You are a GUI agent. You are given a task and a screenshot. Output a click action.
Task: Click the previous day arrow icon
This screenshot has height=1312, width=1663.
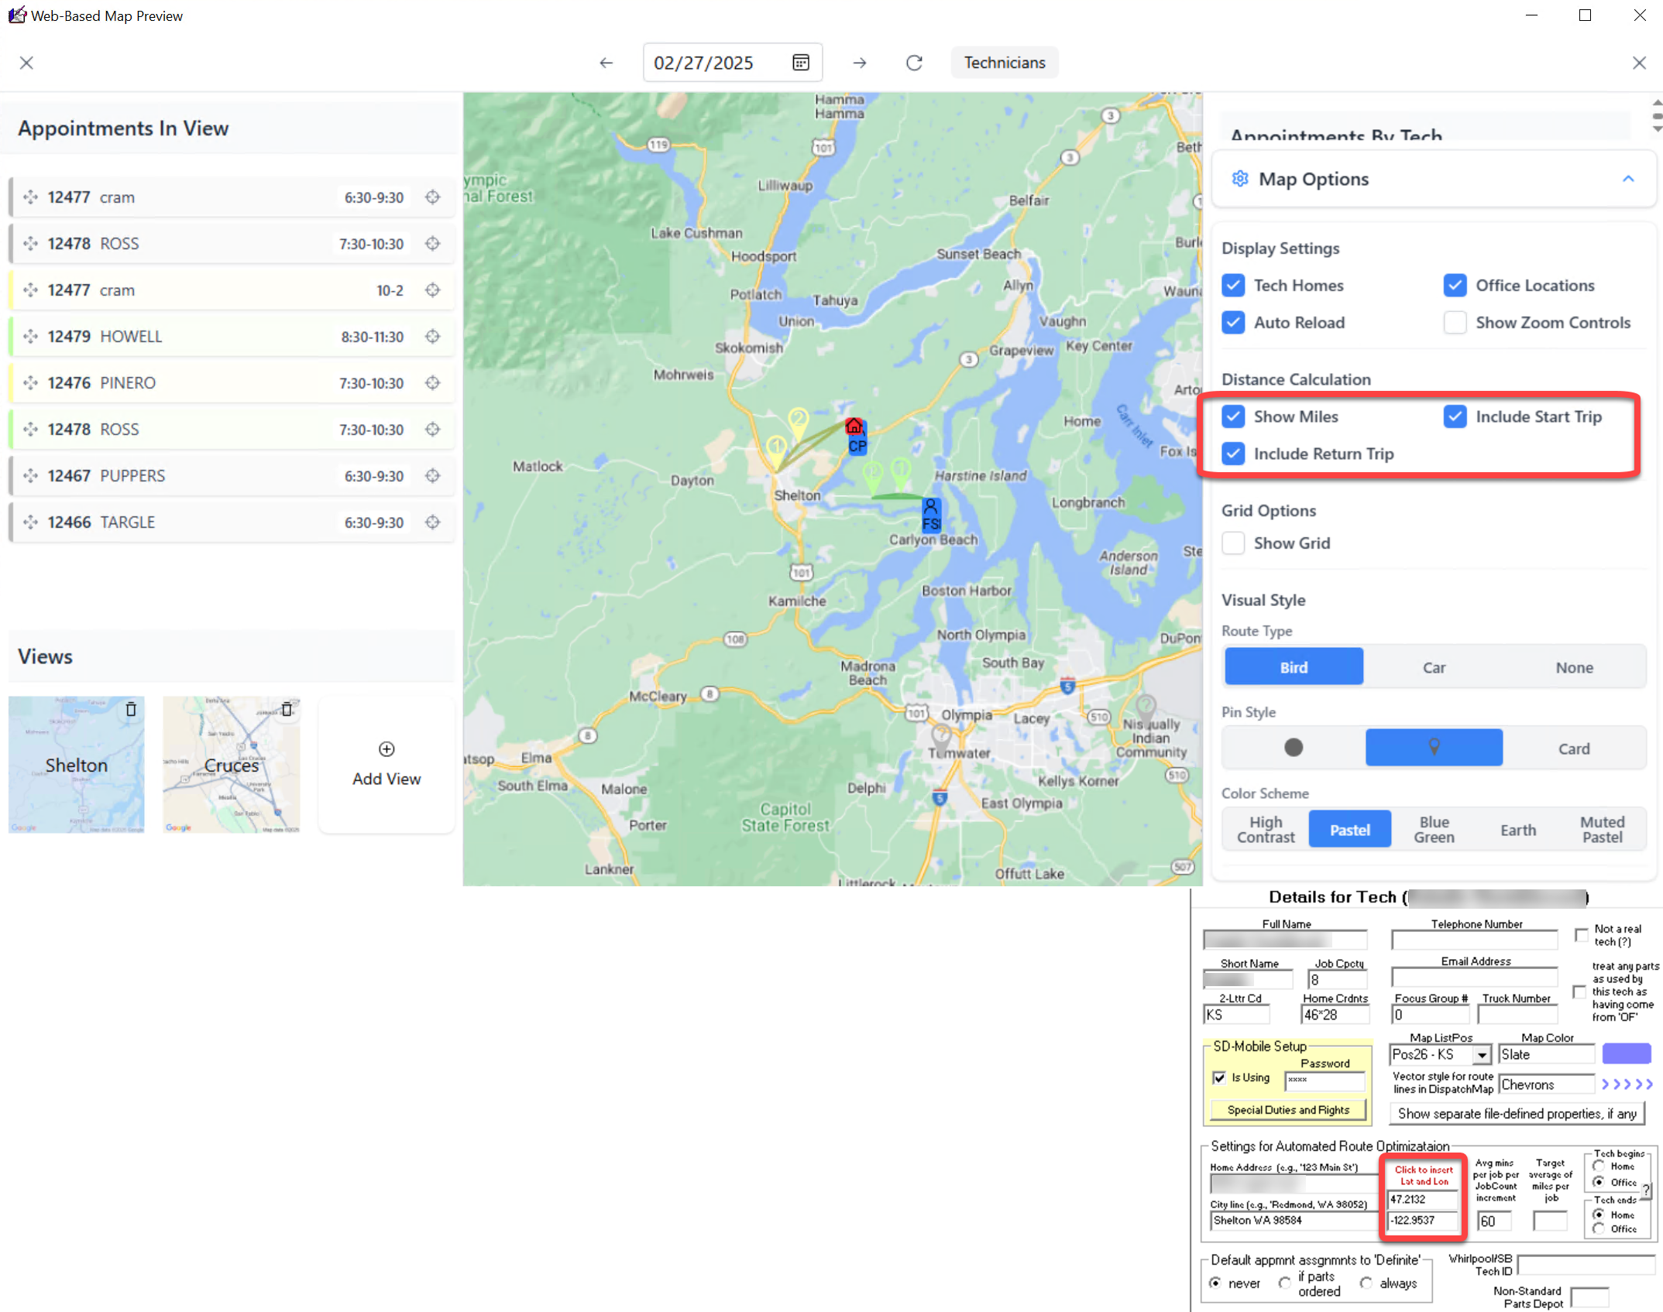coord(606,63)
